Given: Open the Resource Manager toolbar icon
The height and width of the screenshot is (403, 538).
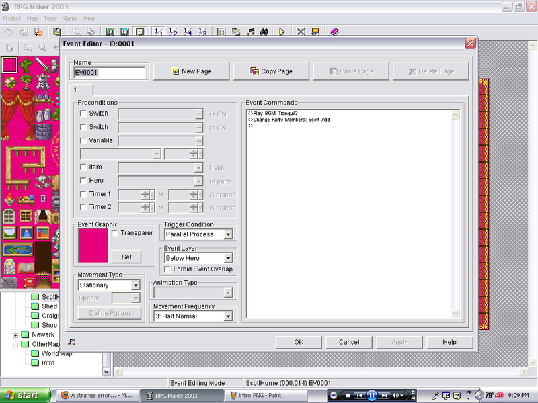Looking at the screenshot, I should point(236,32).
